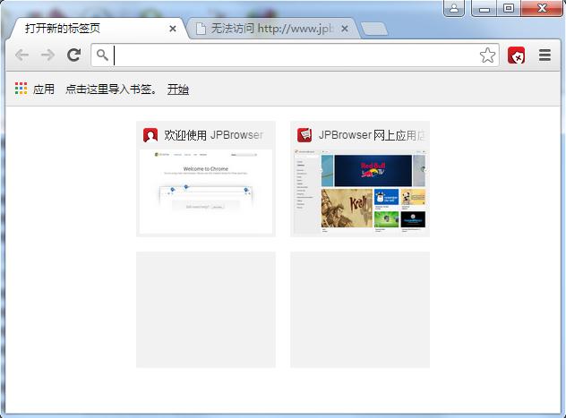Click the page icon on the 无法访问 tab
Image resolution: width=566 pixels, height=418 pixels.
point(201,29)
